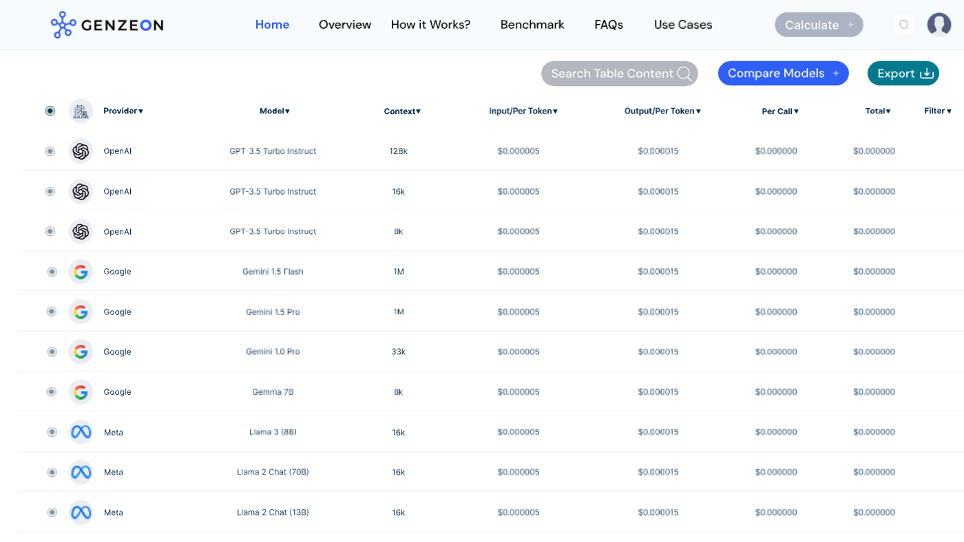Click the Compare Models button
This screenshot has width=964, height=542.
click(x=783, y=74)
